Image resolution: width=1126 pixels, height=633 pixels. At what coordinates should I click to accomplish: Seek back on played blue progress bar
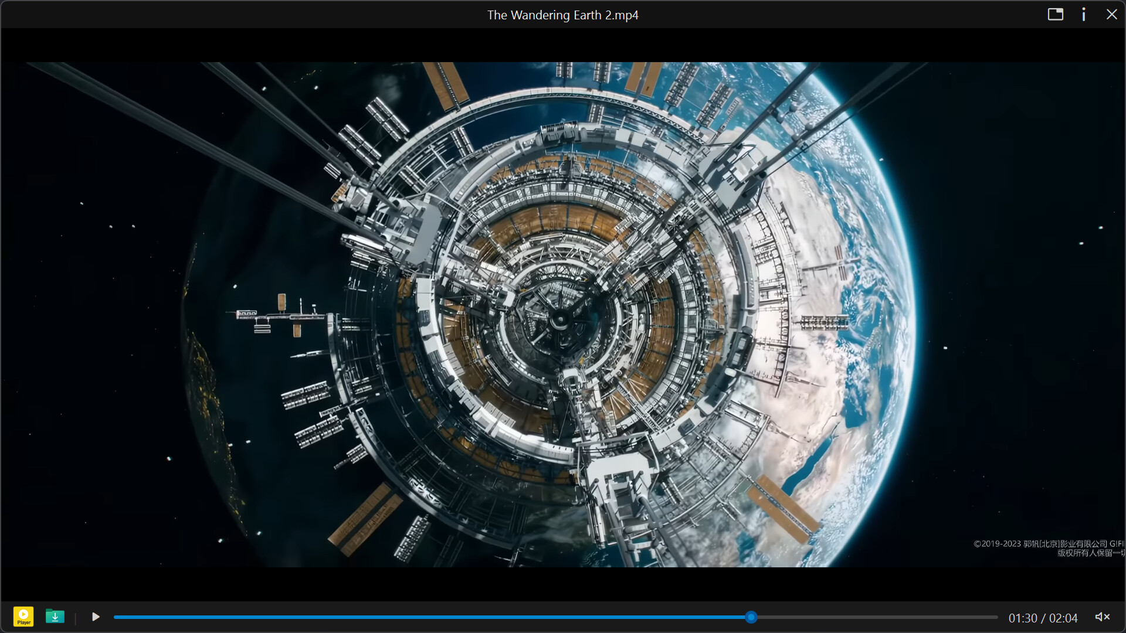[429, 617]
